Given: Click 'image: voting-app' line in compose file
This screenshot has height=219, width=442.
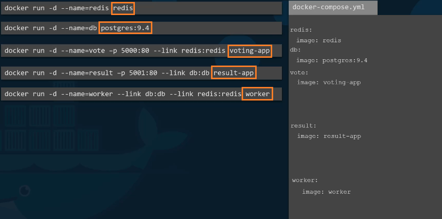Looking at the screenshot, I should [329, 83].
